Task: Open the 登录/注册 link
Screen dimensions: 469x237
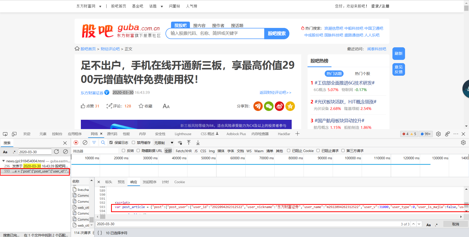Action: coord(380,6)
